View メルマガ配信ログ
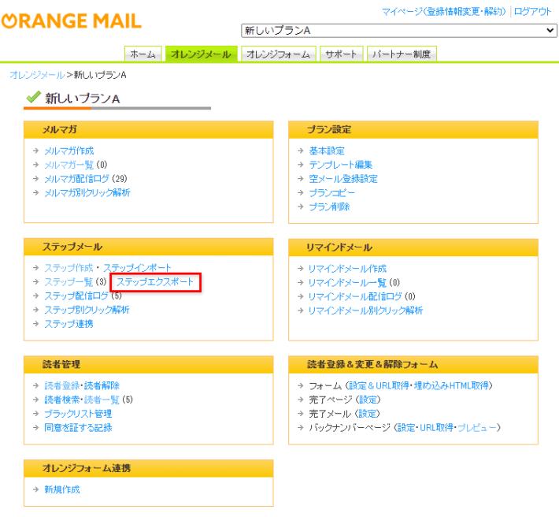This screenshot has height=517, width=559. 76,179
